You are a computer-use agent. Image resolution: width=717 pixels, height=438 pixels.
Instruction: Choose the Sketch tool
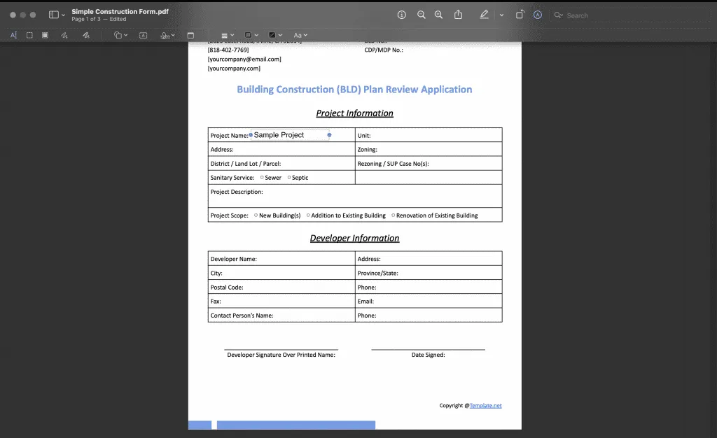coord(63,35)
